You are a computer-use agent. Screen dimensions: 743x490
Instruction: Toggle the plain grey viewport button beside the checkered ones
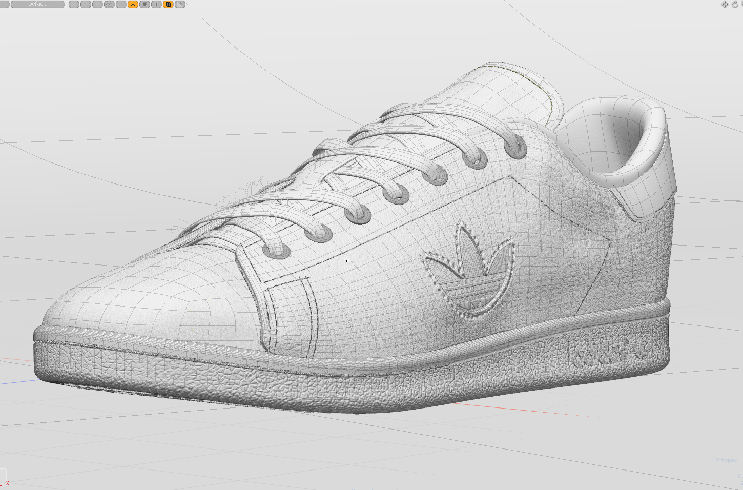[x=97, y=4]
